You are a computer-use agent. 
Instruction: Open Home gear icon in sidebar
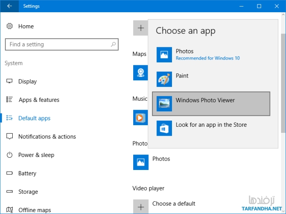tap(9, 26)
